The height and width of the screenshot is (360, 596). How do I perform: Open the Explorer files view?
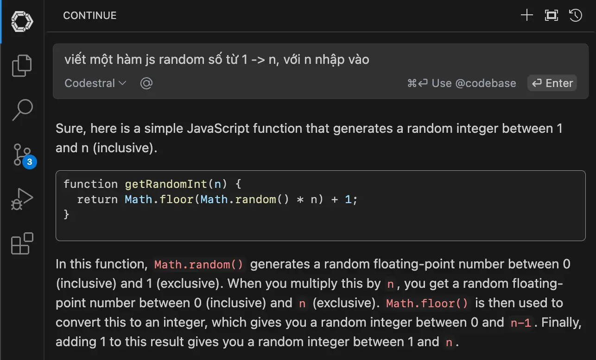[22, 65]
